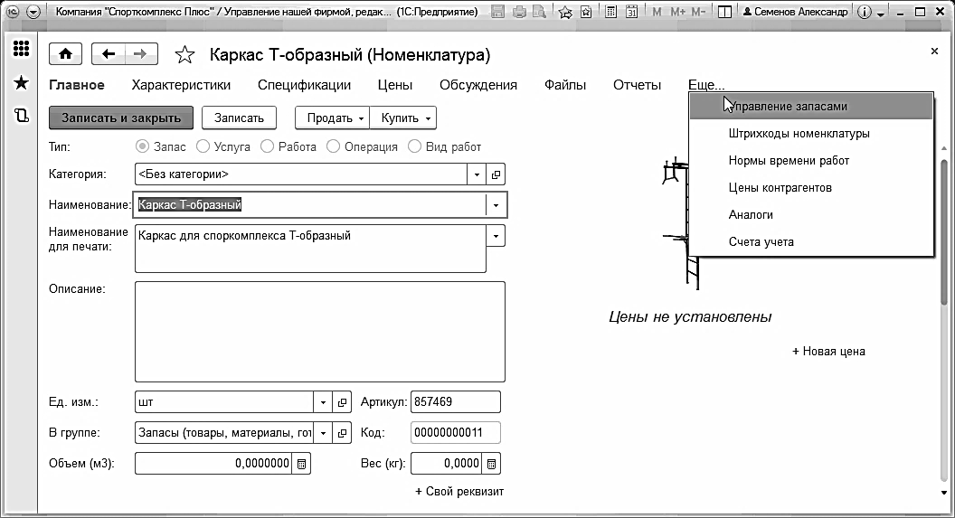The height and width of the screenshot is (518, 955).
Task: Open the Файлы tab
Action: click(x=565, y=85)
